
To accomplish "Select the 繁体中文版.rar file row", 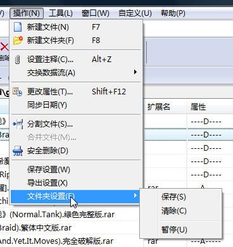I will coord(36,228).
